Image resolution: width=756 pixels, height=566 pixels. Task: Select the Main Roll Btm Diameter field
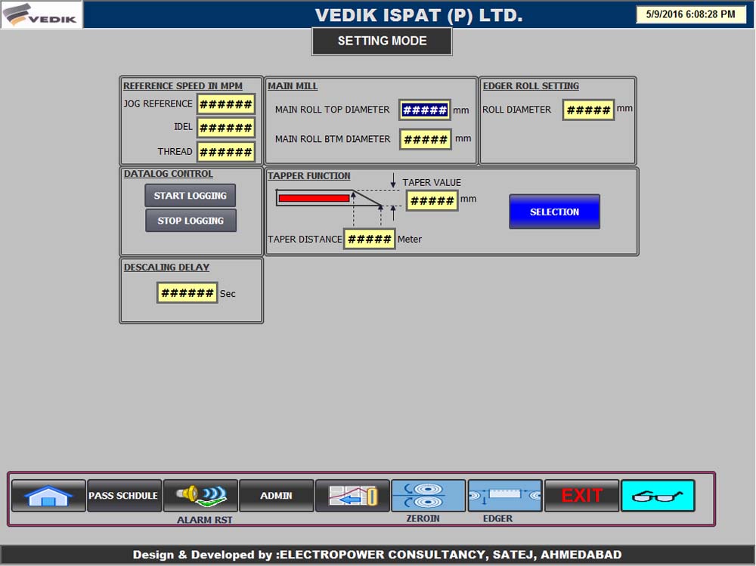tap(426, 140)
